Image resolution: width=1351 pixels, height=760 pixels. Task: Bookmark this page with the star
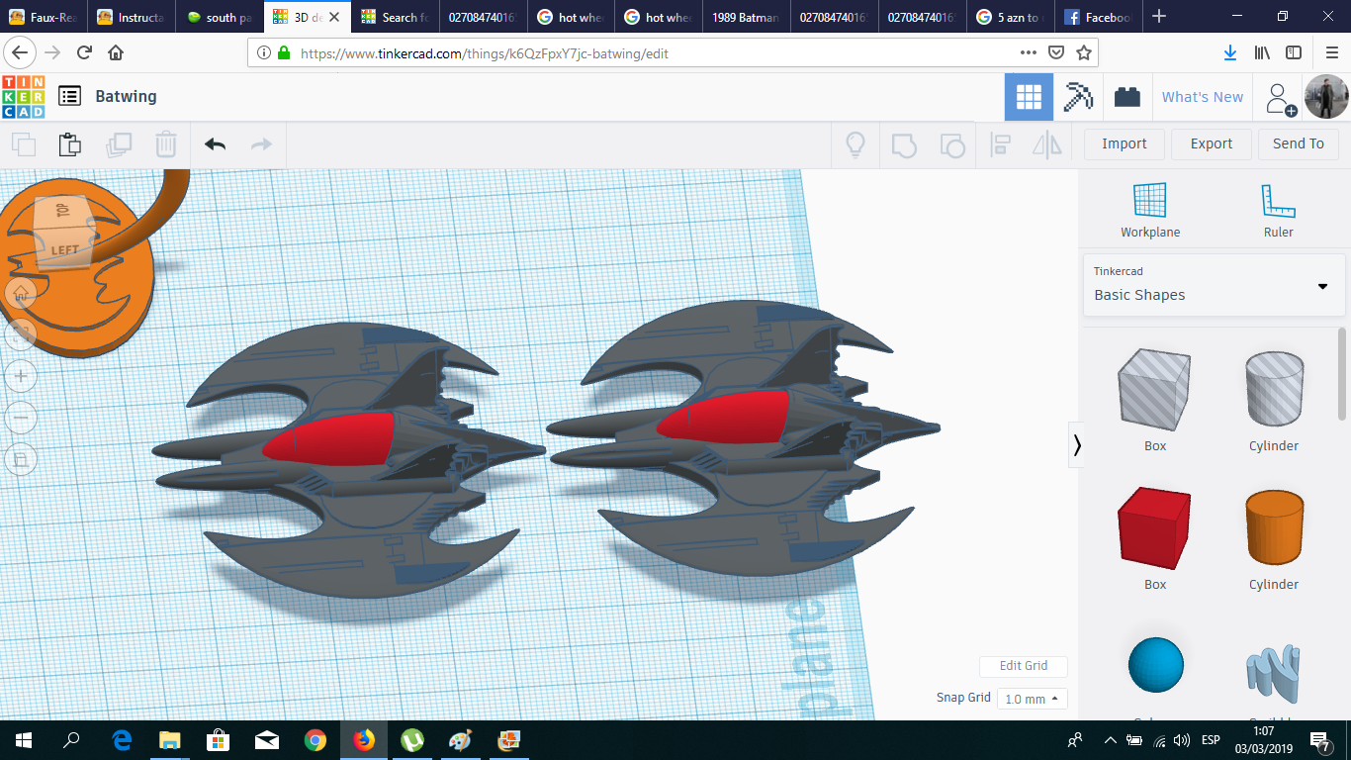[x=1084, y=53]
